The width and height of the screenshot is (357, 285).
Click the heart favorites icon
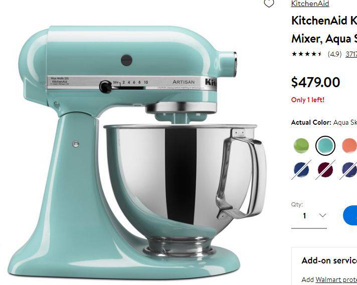click(269, 4)
